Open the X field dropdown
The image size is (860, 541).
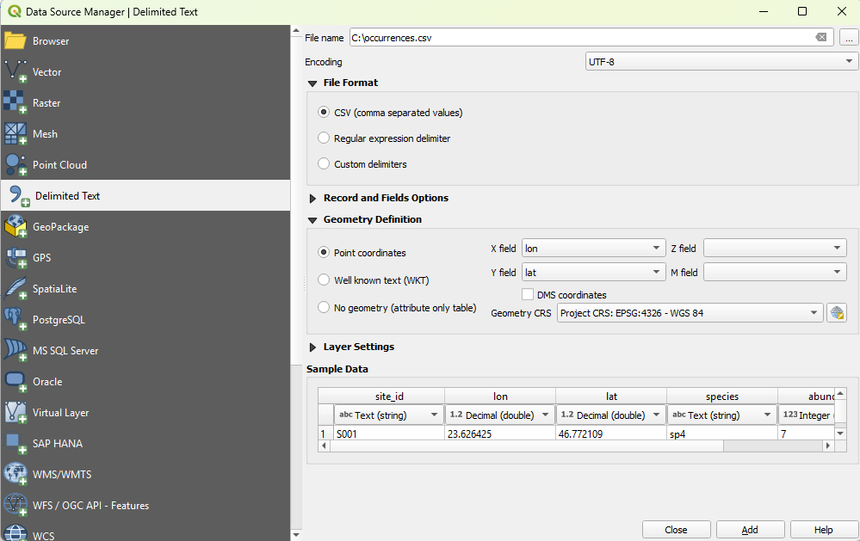tap(593, 249)
